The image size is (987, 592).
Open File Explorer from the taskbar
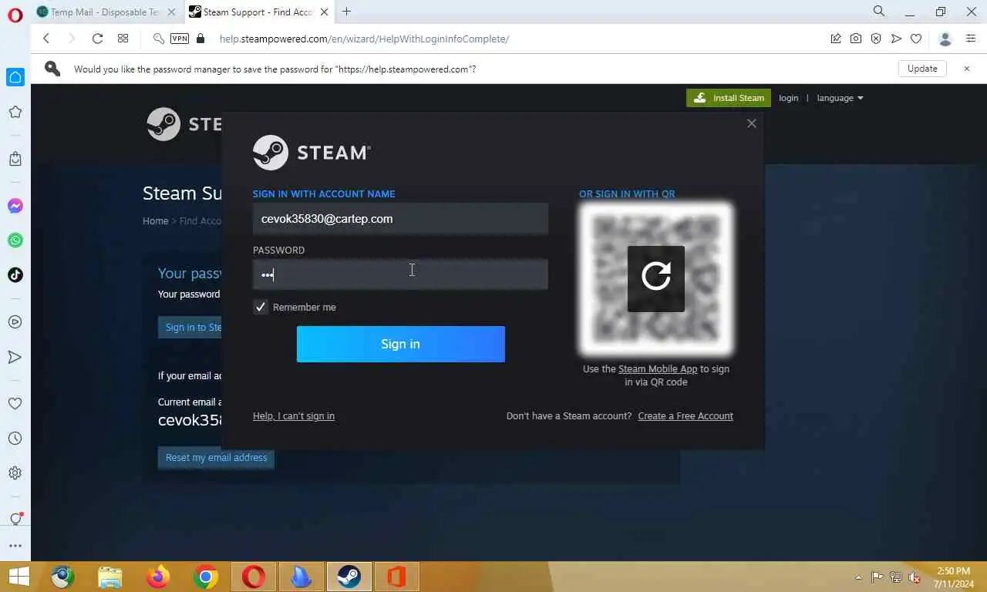pos(110,577)
